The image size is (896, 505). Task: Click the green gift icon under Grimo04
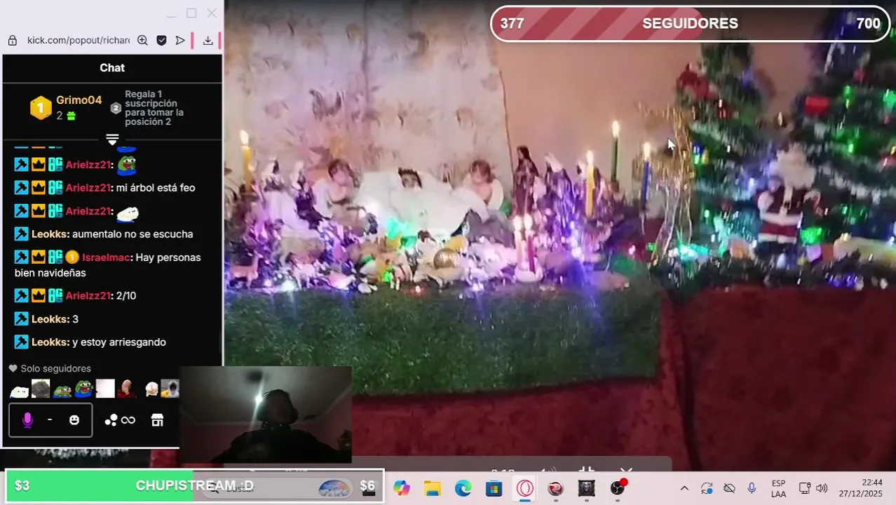[71, 116]
